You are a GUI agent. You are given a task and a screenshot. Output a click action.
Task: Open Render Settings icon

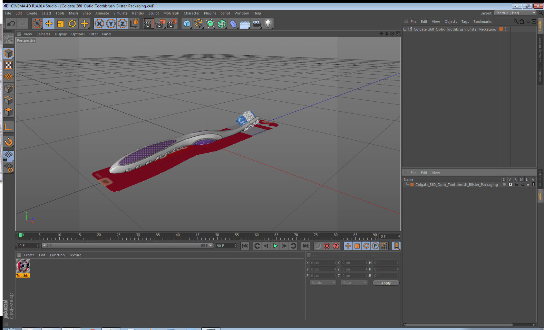[172, 23]
